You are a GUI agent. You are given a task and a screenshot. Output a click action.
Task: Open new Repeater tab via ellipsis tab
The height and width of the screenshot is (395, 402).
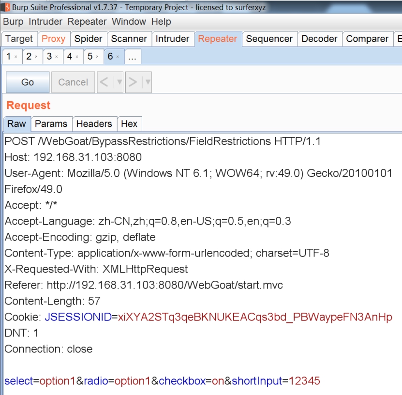(x=133, y=57)
